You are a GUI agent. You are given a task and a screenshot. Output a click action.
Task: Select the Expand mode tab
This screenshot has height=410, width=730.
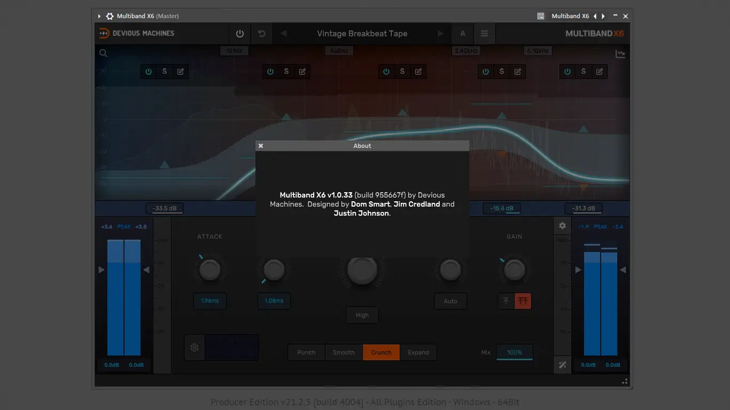(x=418, y=352)
